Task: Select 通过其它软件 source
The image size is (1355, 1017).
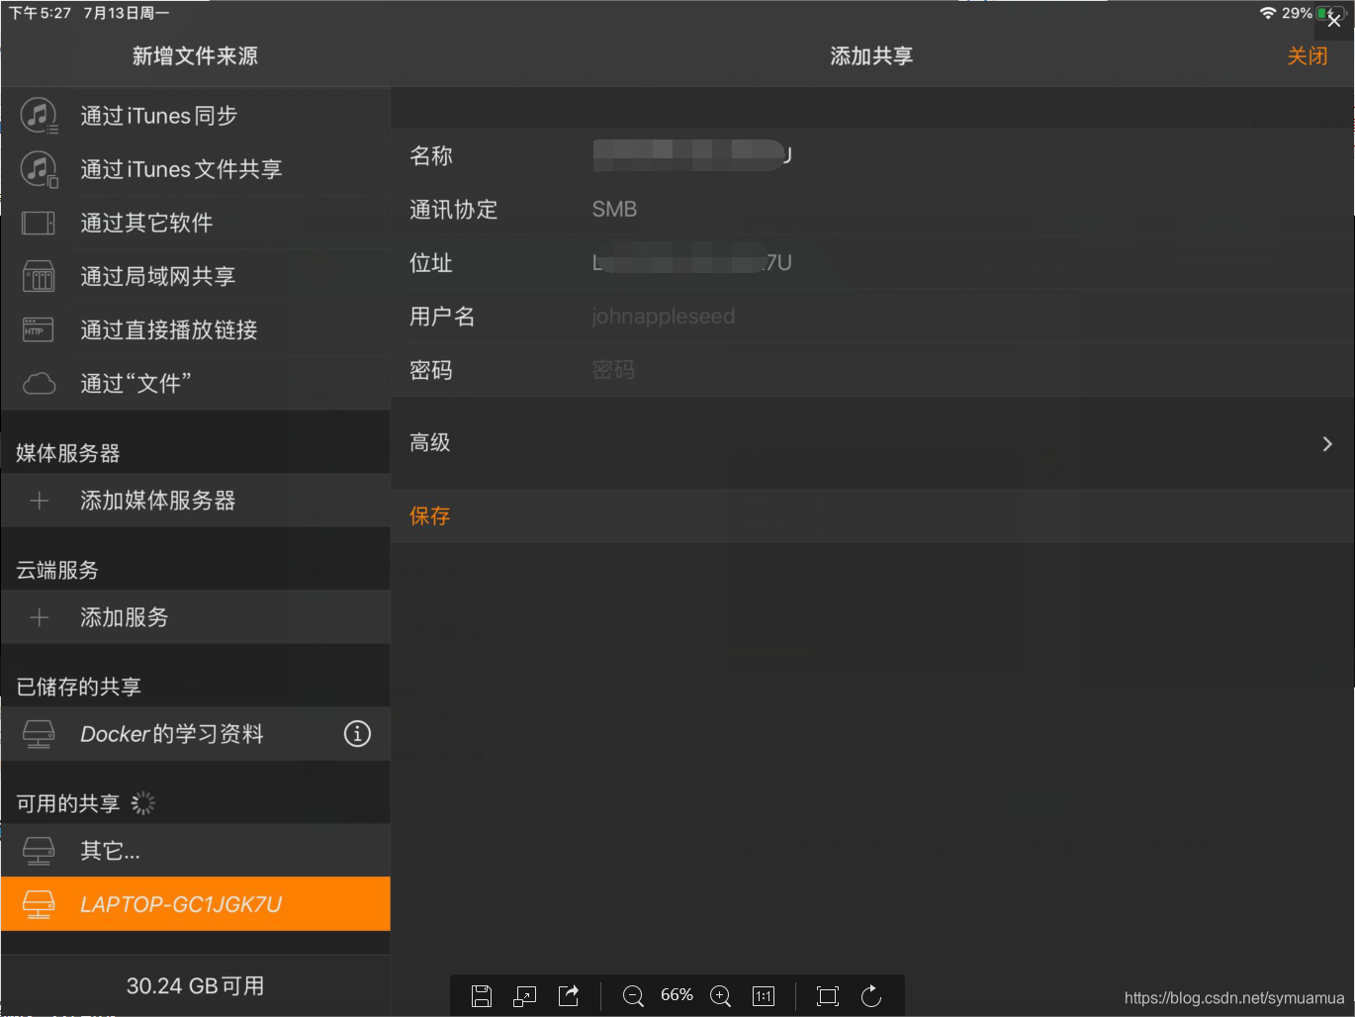Action: pos(196,223)
